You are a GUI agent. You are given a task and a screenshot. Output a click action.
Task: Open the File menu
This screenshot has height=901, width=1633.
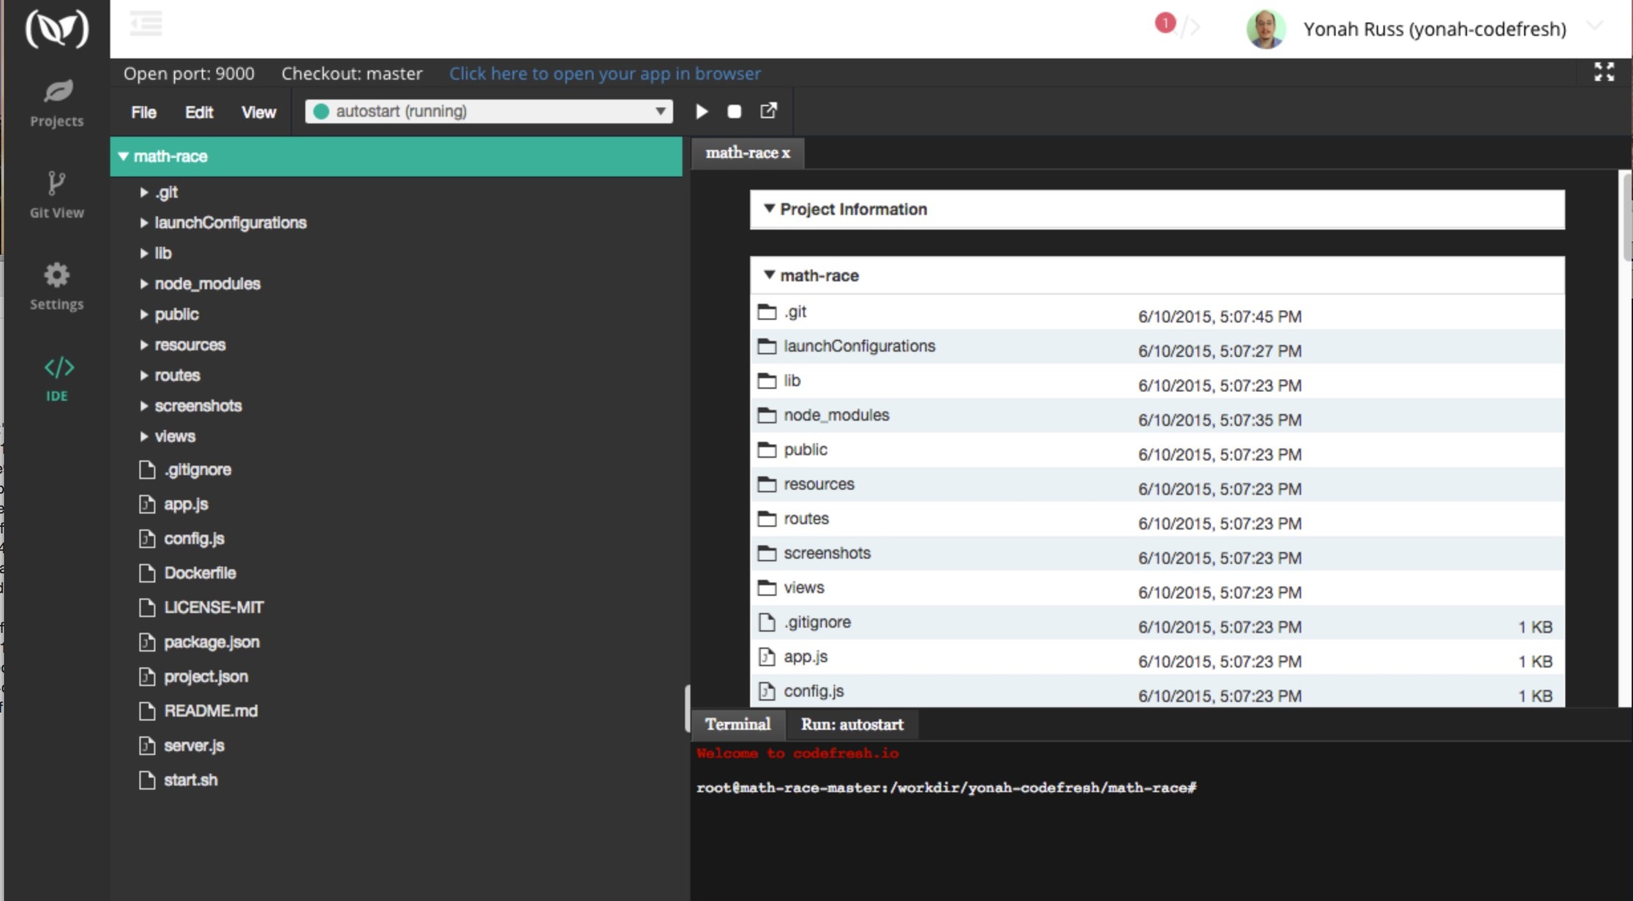click(143, 112)
